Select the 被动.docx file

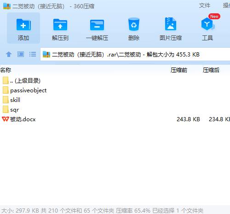coord(19,119)
